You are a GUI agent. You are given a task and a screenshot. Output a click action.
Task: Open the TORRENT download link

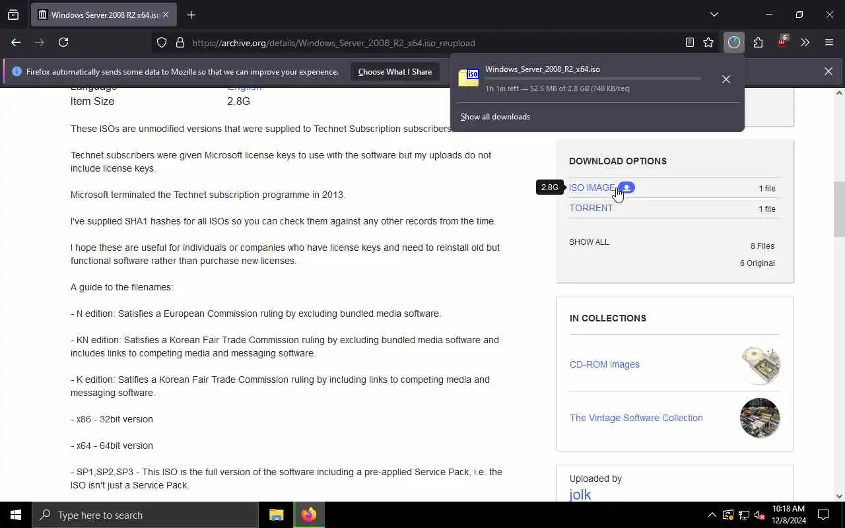pos(591,208)
